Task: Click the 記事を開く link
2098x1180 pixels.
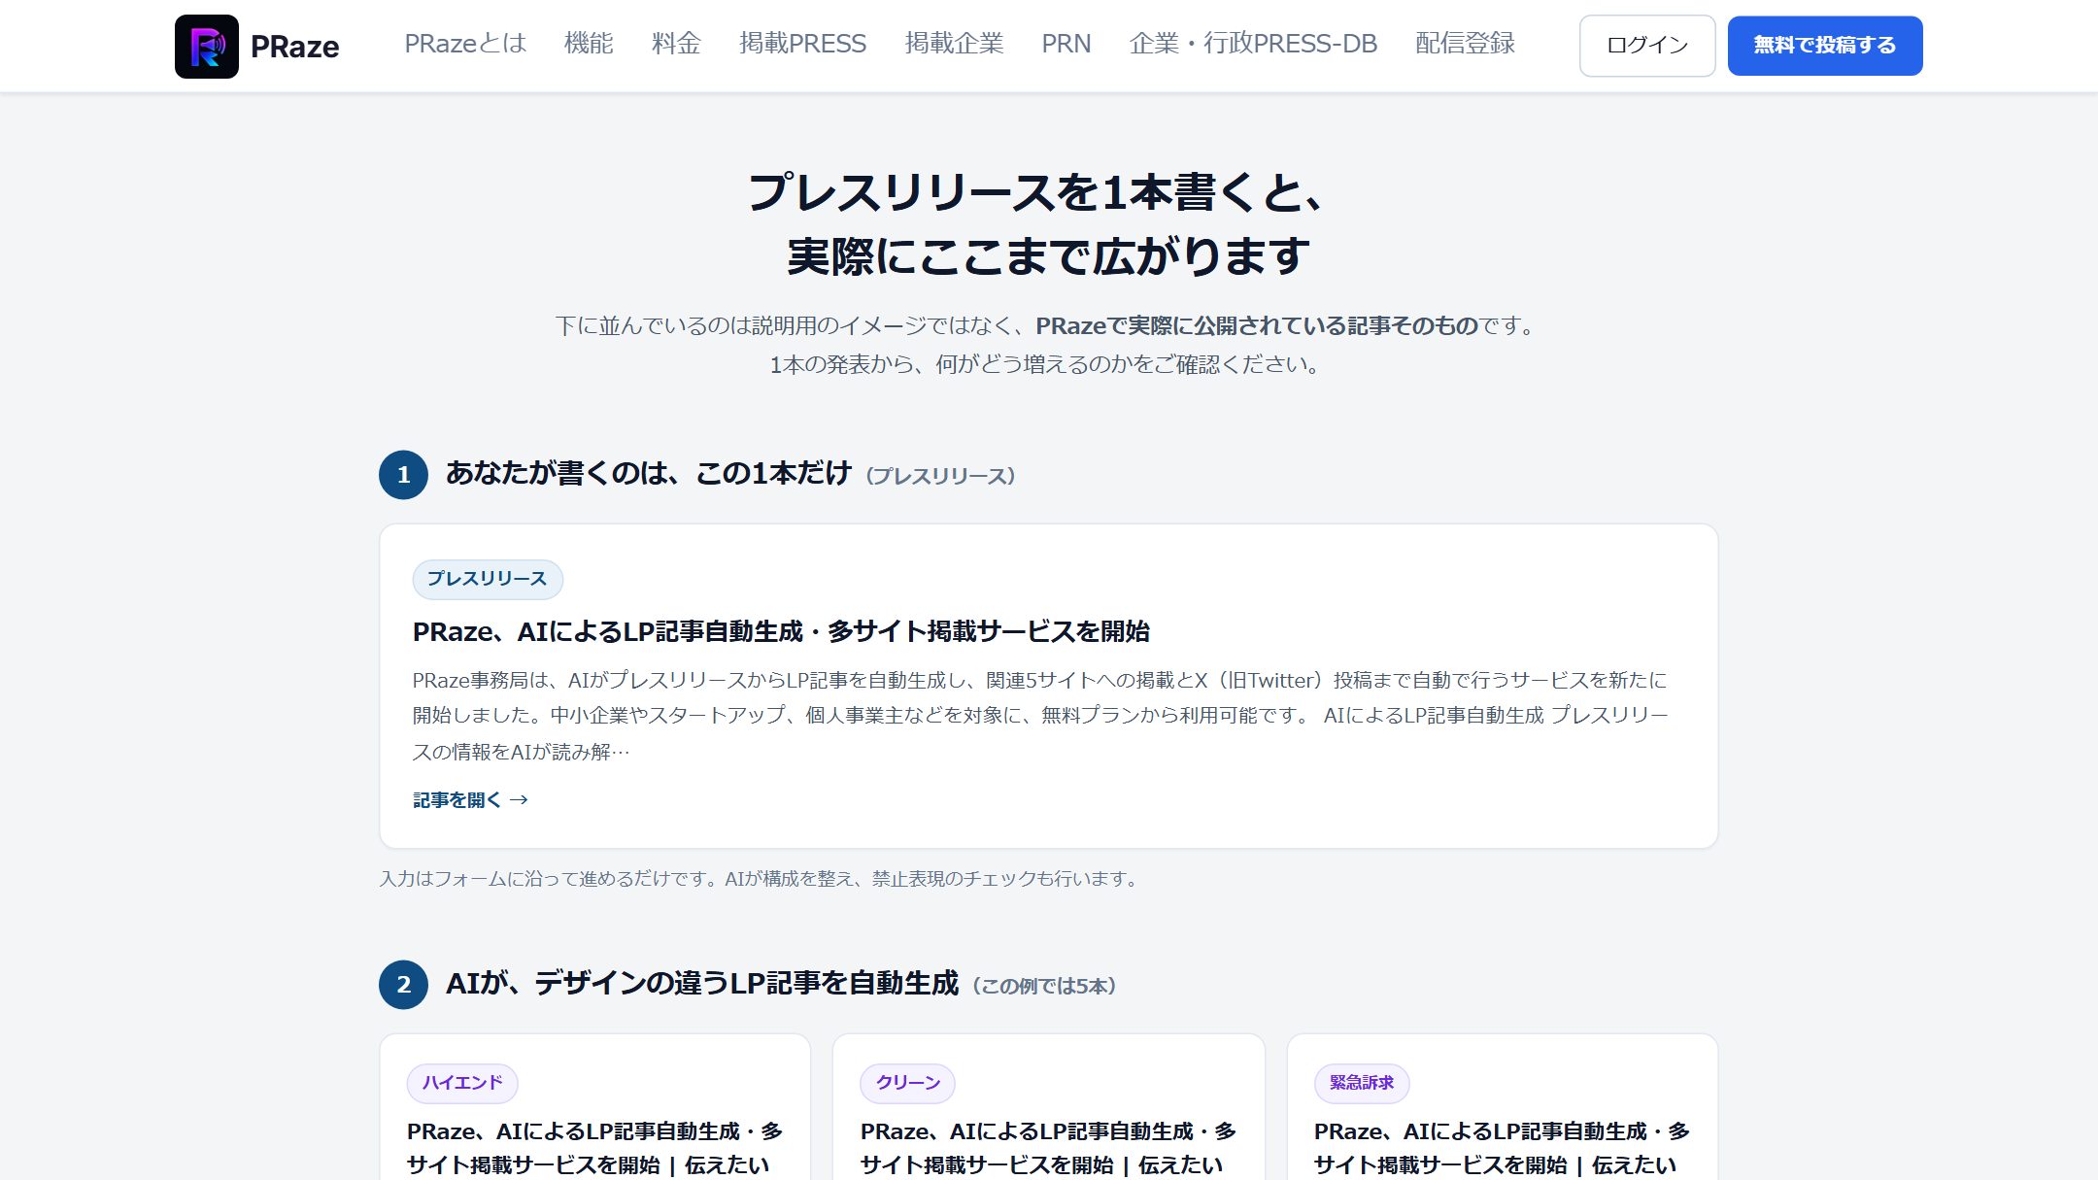Action: tap(470, 800)
